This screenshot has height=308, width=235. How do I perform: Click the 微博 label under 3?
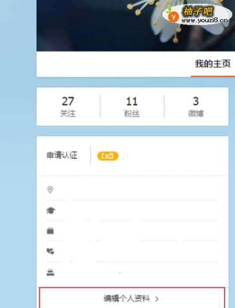click(196, 113)
